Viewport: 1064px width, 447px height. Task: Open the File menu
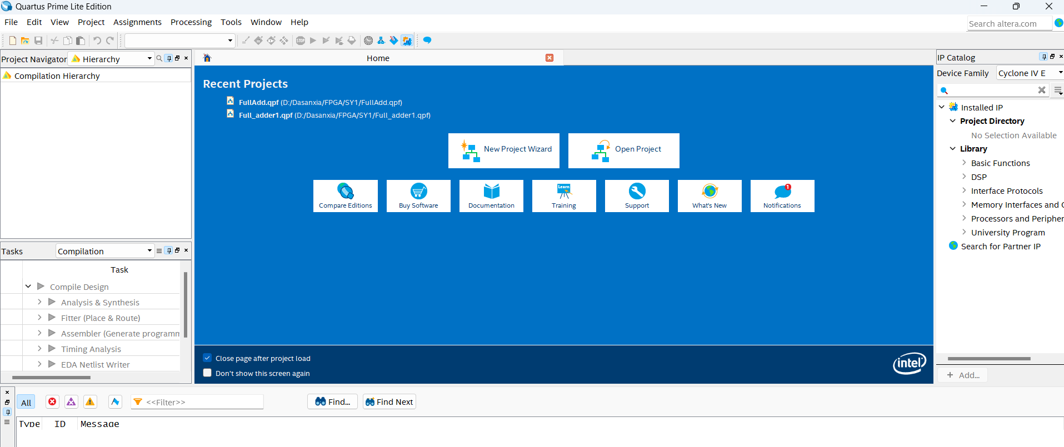11,22
